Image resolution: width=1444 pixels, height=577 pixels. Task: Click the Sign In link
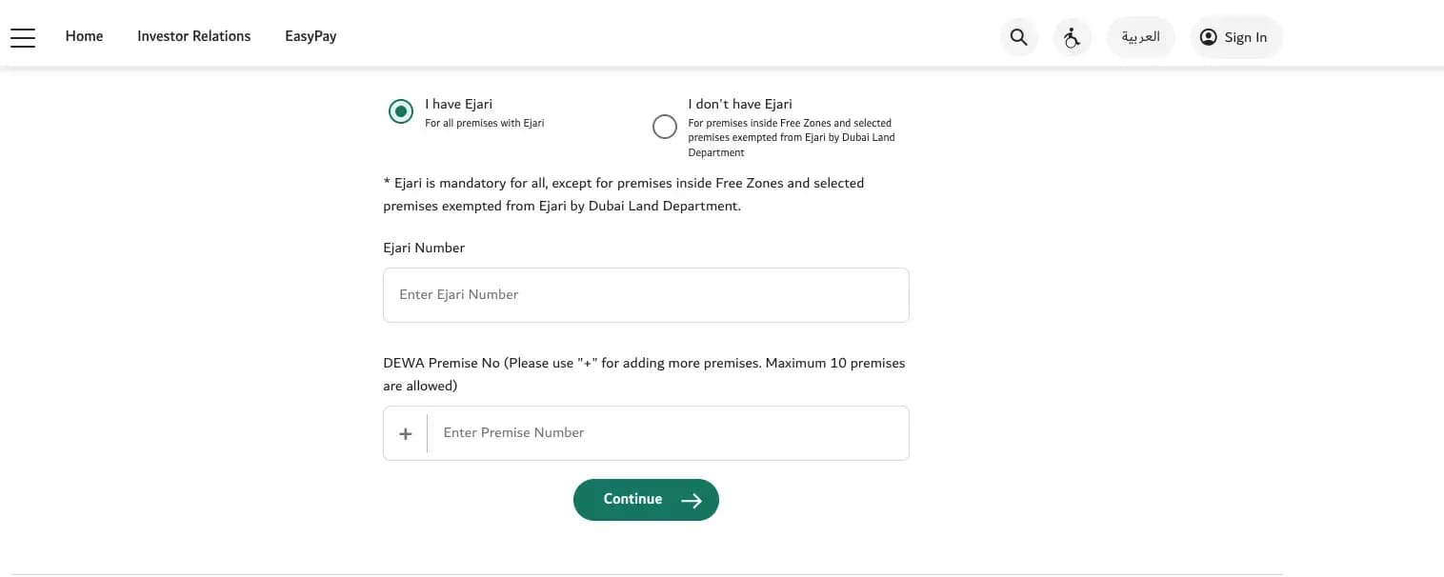pyautogui.click(x=1246, y=37)
